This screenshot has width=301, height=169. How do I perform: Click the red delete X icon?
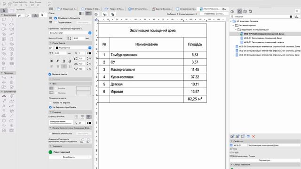point(253,137)
